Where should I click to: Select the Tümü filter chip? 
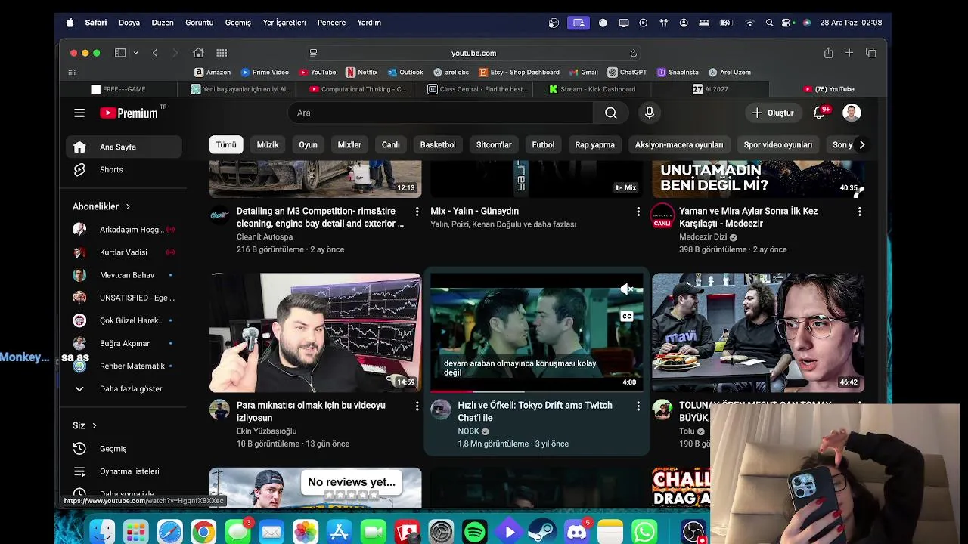pyautogui.click(x=226, y=145)
